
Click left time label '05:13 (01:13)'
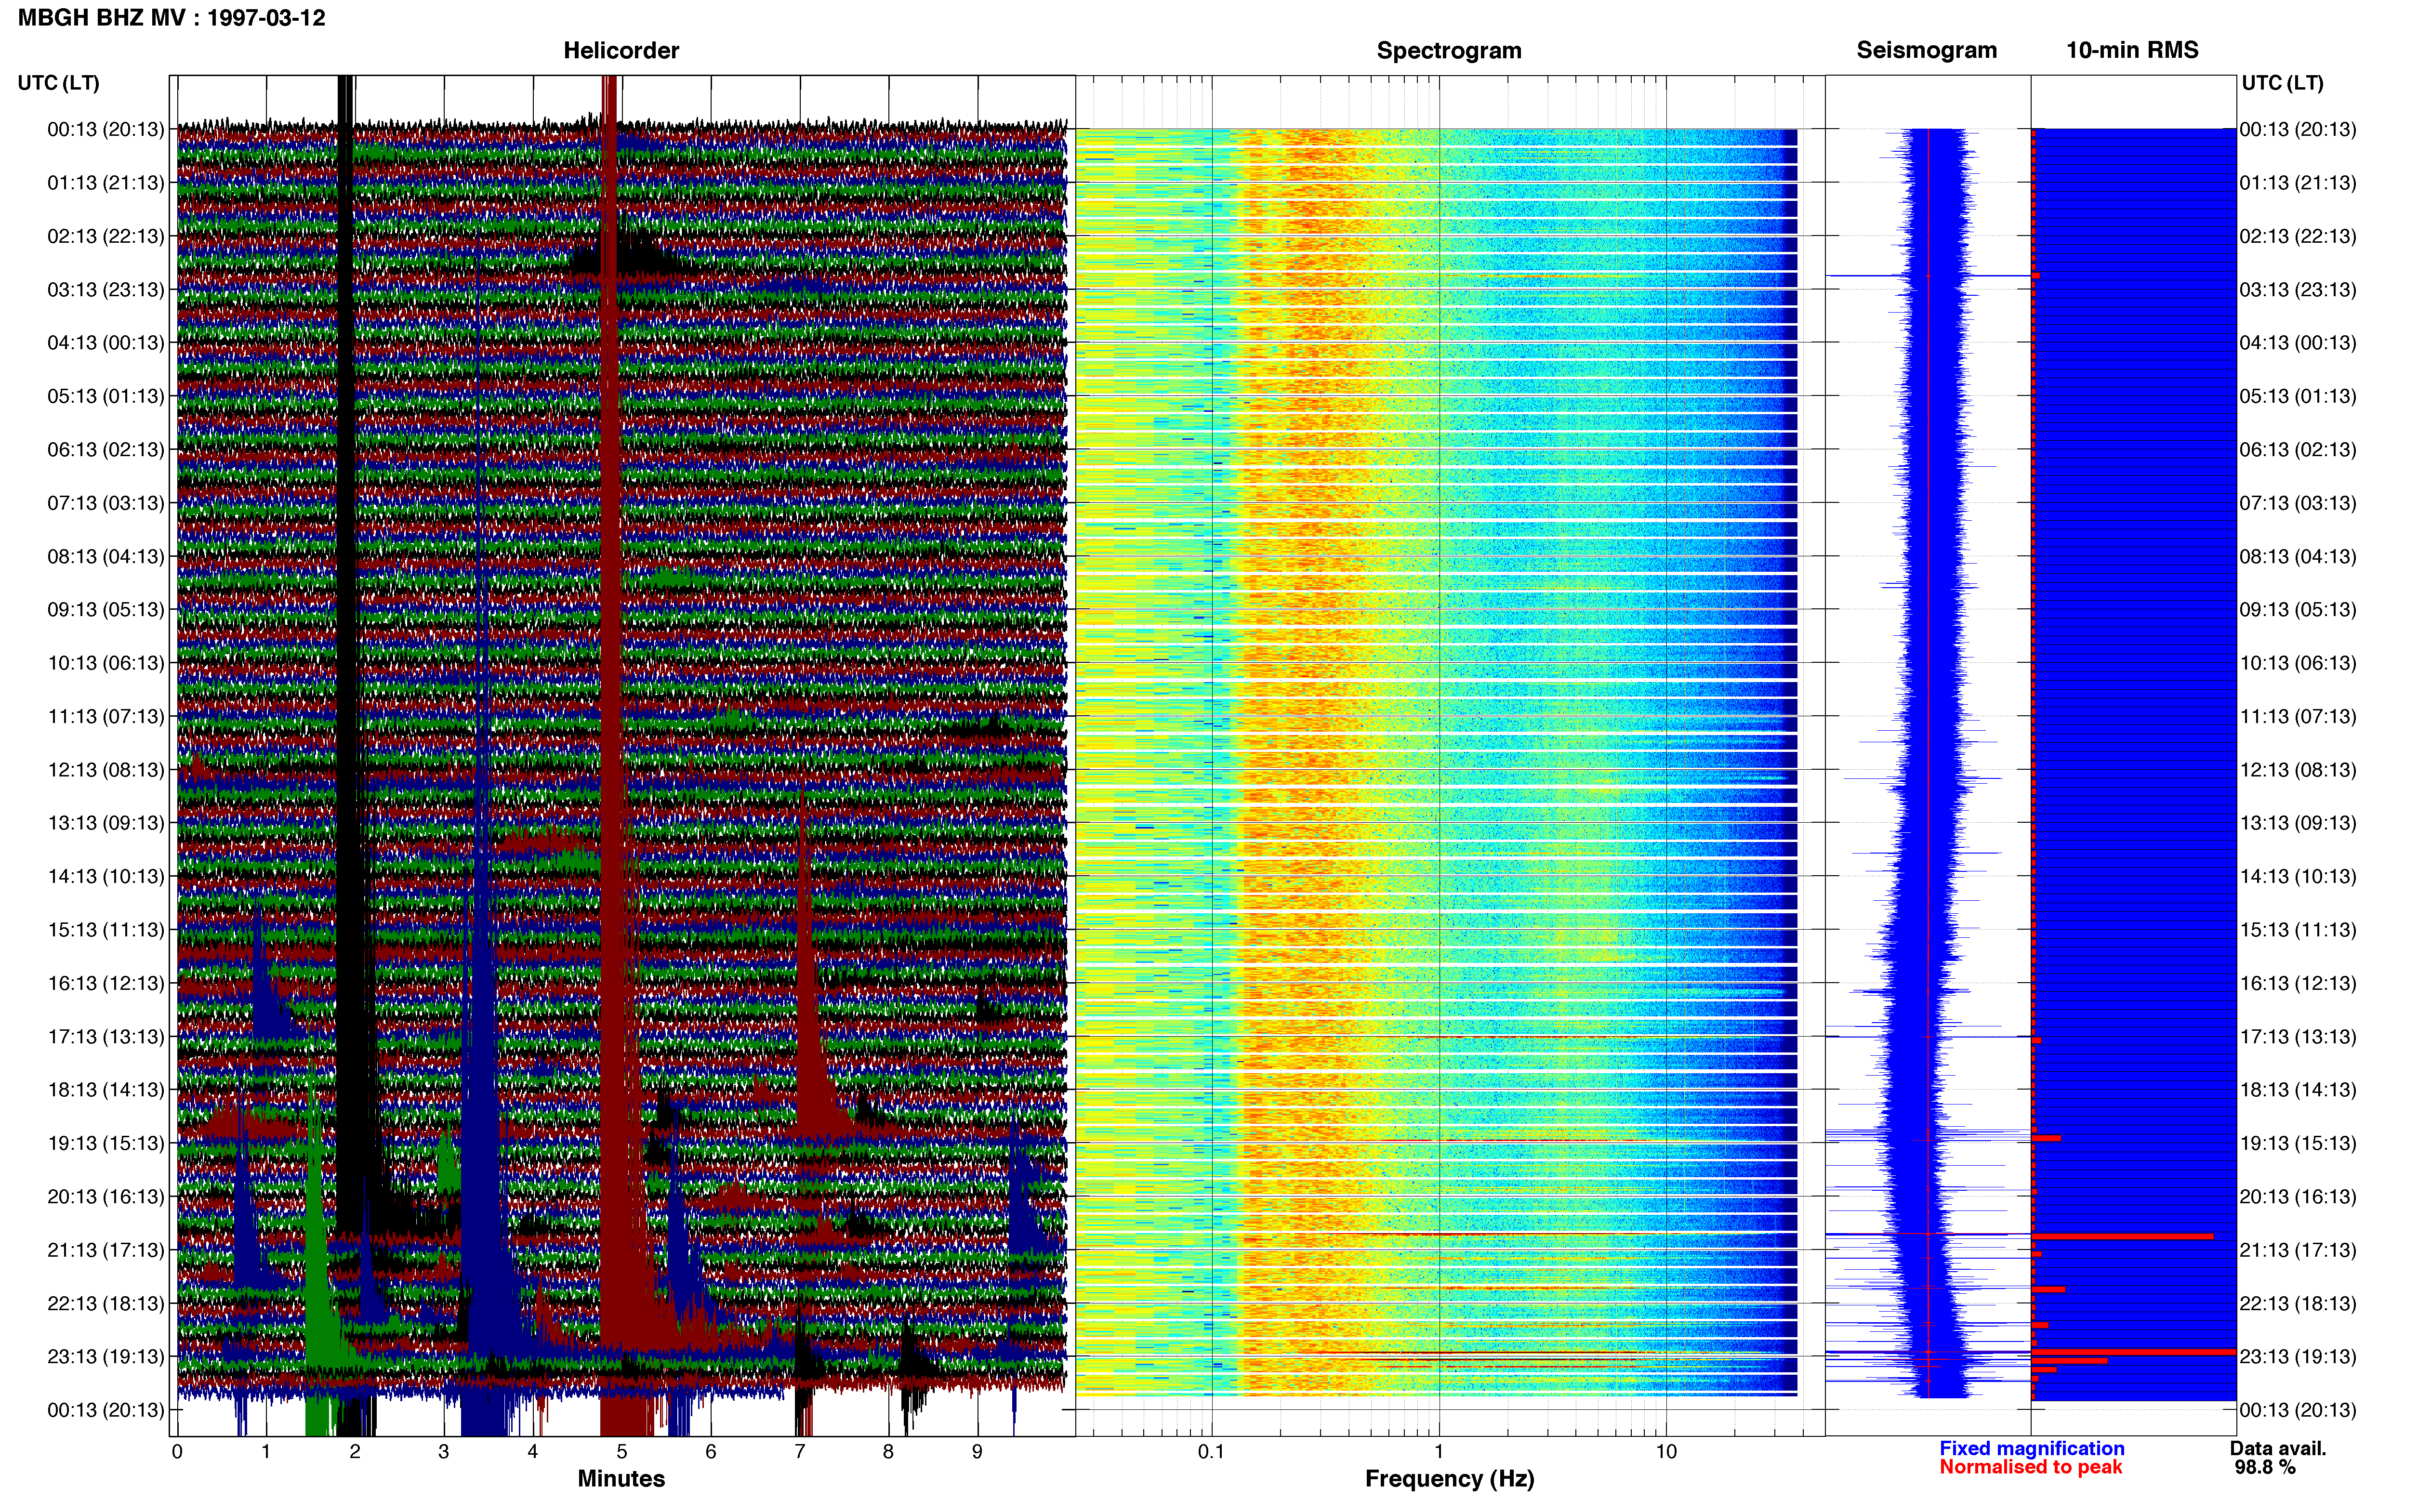point(106,396)
